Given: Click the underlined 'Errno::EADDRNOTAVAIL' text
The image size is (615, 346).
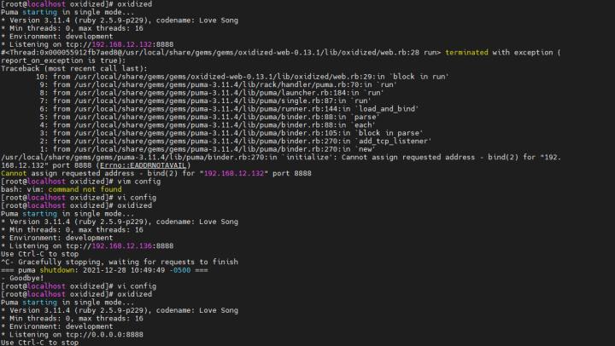Looking at the screenshot, I should pos(143,165).
